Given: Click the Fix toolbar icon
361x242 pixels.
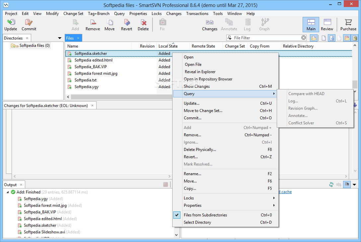Looking at the screenshot, I should point(162,22).
